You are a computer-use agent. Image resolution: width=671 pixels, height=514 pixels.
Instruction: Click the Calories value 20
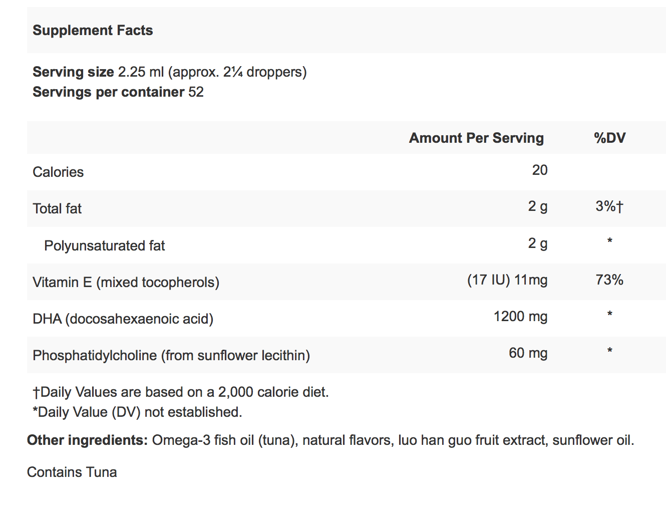[x=539, y=170]
